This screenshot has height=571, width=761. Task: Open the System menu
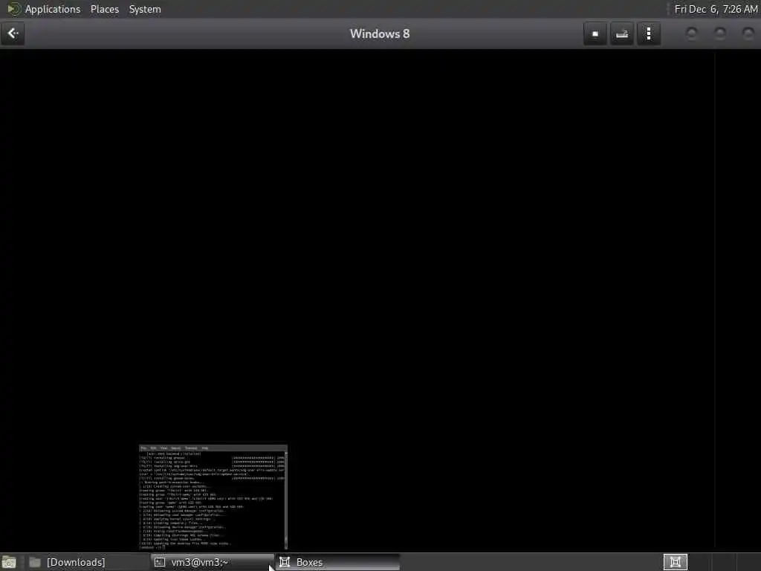[x=145, y=9]
